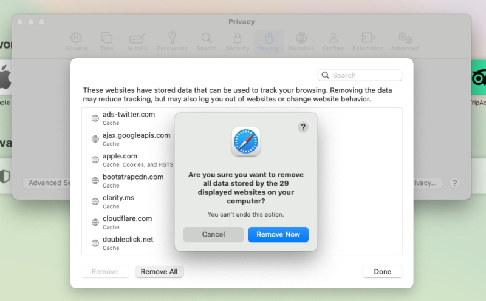
Task: Cancel the data removal confirmation
Action: pyautogui.click(x=213, y=234)
